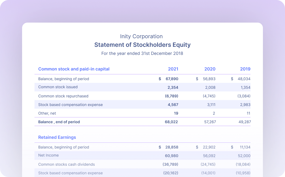Click the Common stocks cash dividends label
Screen dimensions: 285x177
click(67, 164)
